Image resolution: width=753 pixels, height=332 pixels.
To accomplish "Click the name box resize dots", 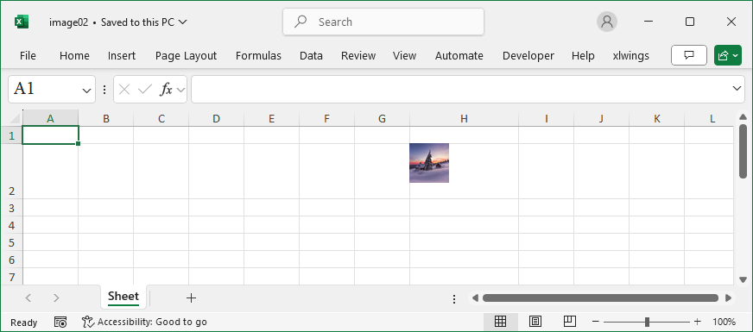I will 104,89.
